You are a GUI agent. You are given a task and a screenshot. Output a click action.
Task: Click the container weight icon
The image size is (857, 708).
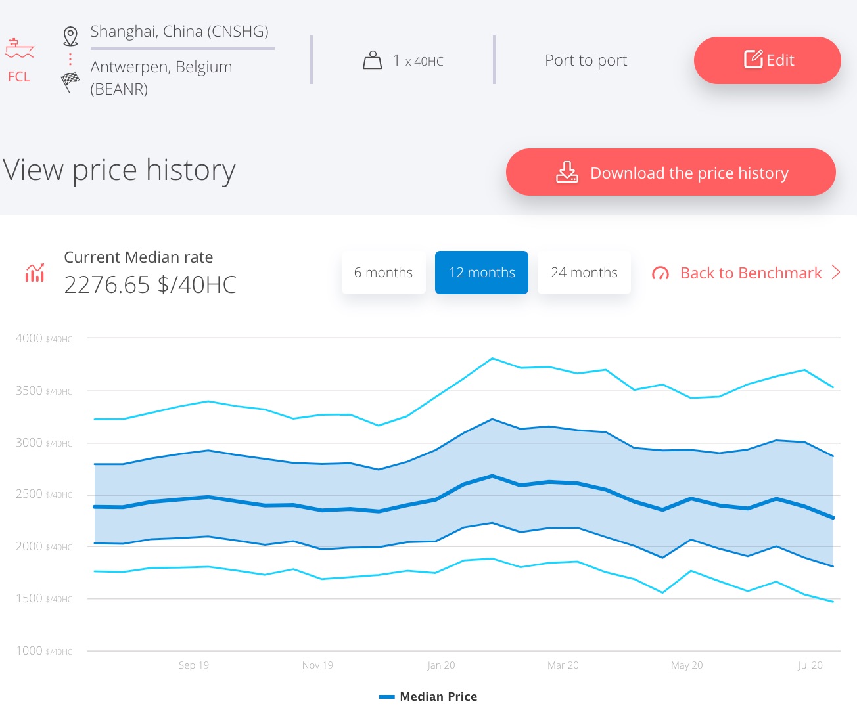coord(373,60)
